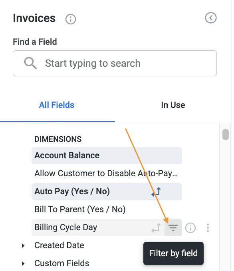Toggle the Account Balance dimension selection
Viewport: 234px width, 271px height.
[107, 155]
